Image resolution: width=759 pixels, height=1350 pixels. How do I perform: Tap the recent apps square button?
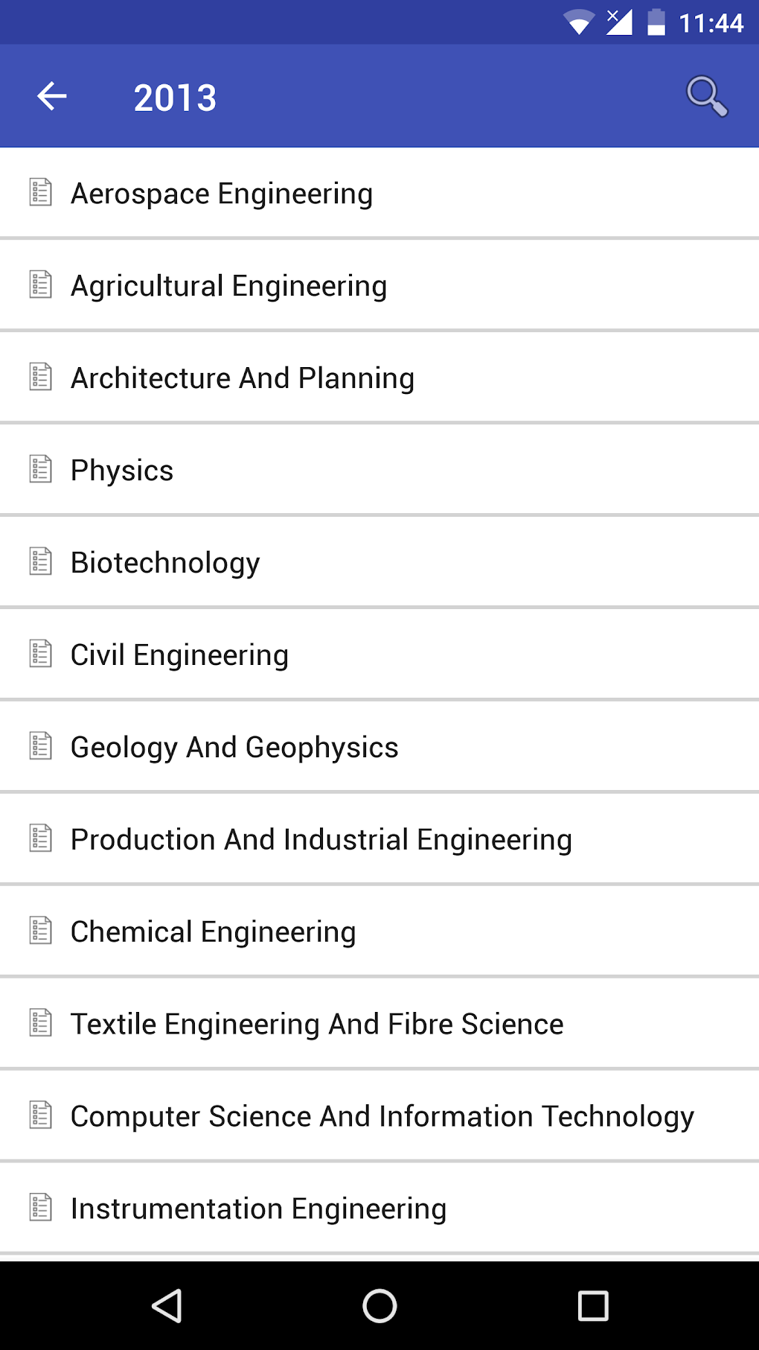pos(593,1305)
